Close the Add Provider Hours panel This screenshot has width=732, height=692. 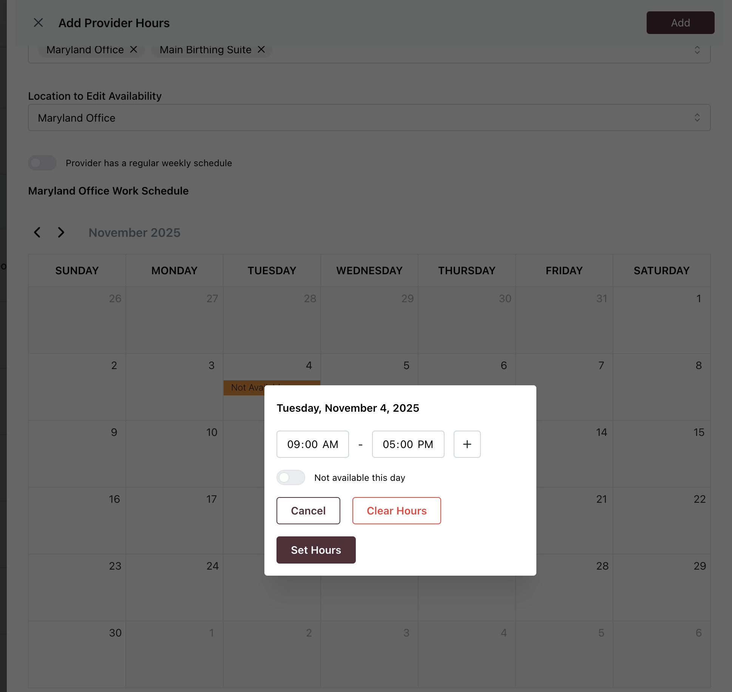[38, 23]
